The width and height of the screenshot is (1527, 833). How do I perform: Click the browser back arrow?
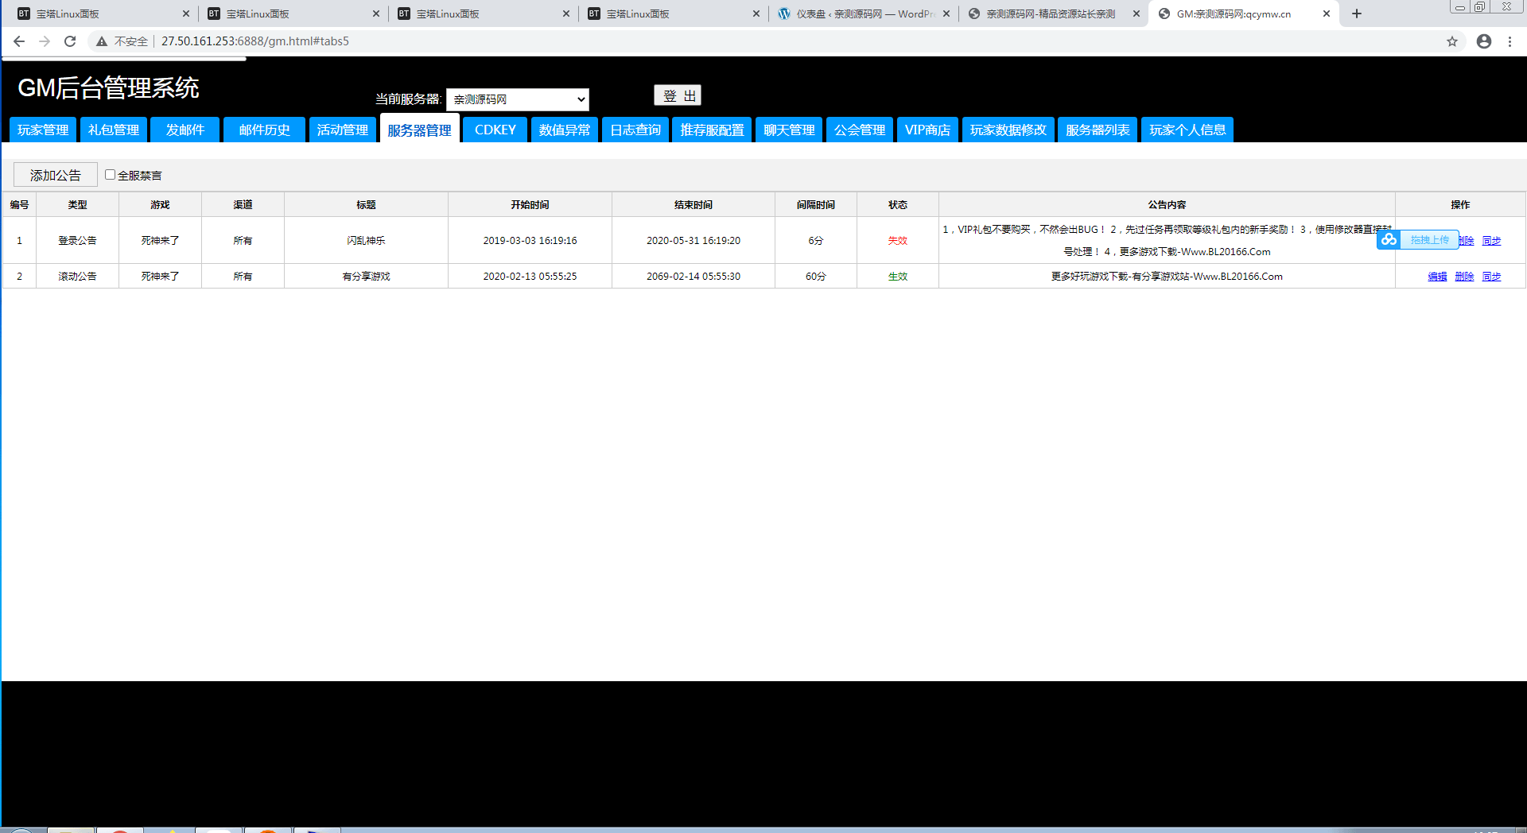point(19,41)
